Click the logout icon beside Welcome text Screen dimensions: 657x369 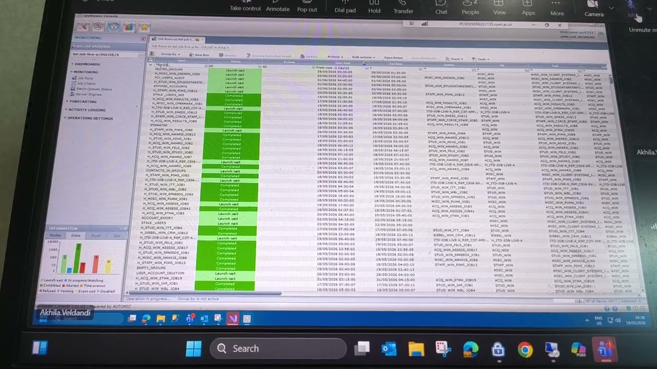(x=601, y=34)
